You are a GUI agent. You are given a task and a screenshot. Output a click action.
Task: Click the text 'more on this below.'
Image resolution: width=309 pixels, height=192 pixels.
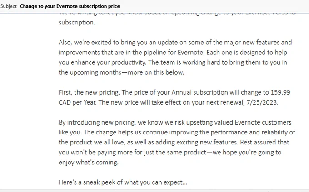pos(156,72)
